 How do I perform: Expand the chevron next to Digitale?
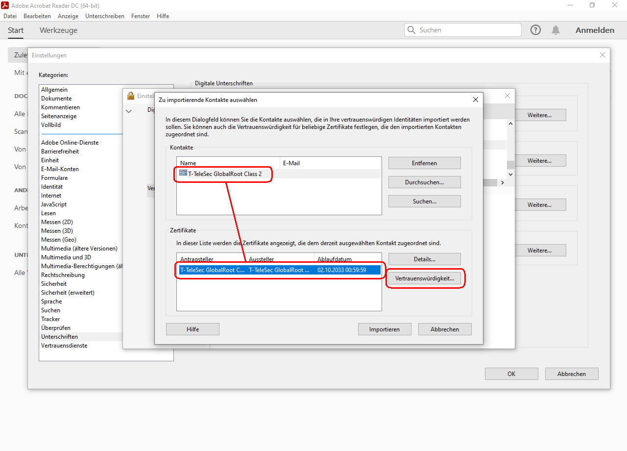(x=129, y=111)
